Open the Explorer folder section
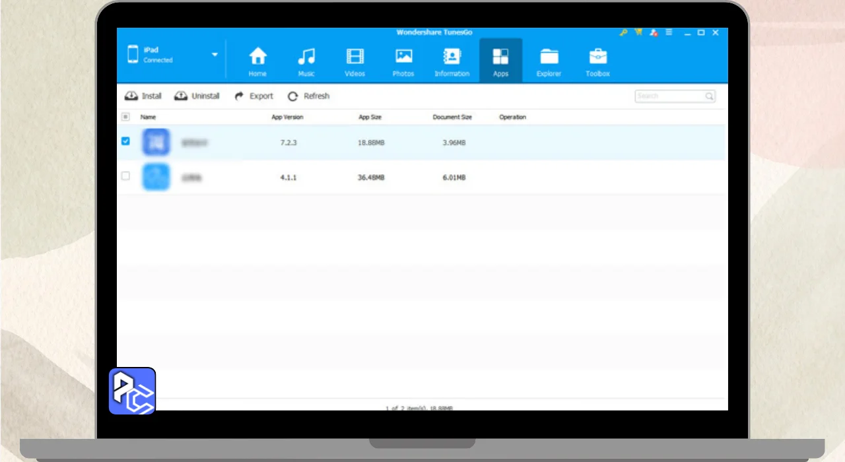845x462 pixels. [549, 61]
